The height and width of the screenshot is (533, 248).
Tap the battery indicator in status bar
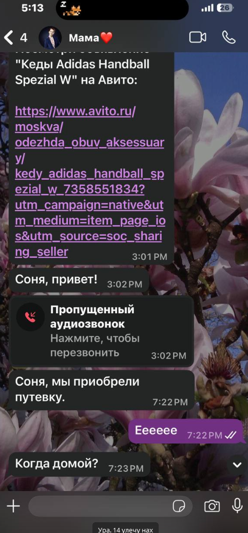point(225,8)
